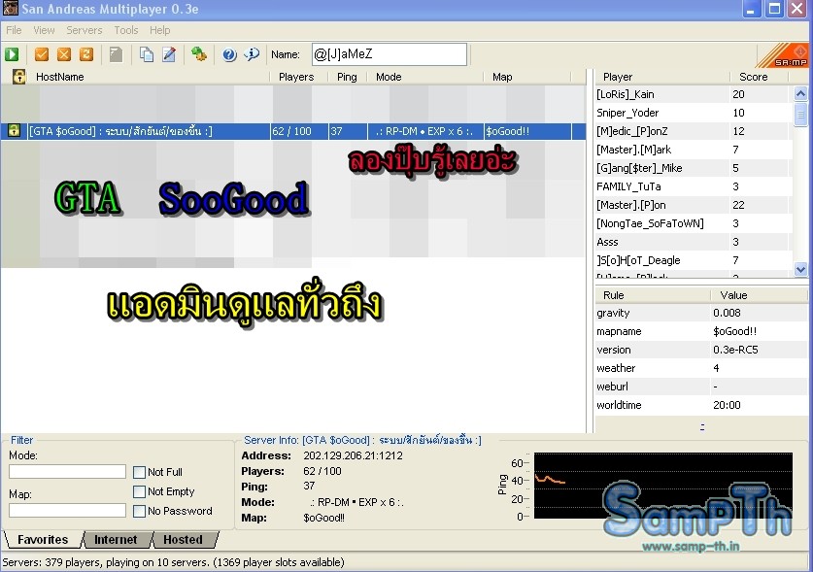Click the player list scroll up arrow
813x572 pixels.
click(800, 94)
